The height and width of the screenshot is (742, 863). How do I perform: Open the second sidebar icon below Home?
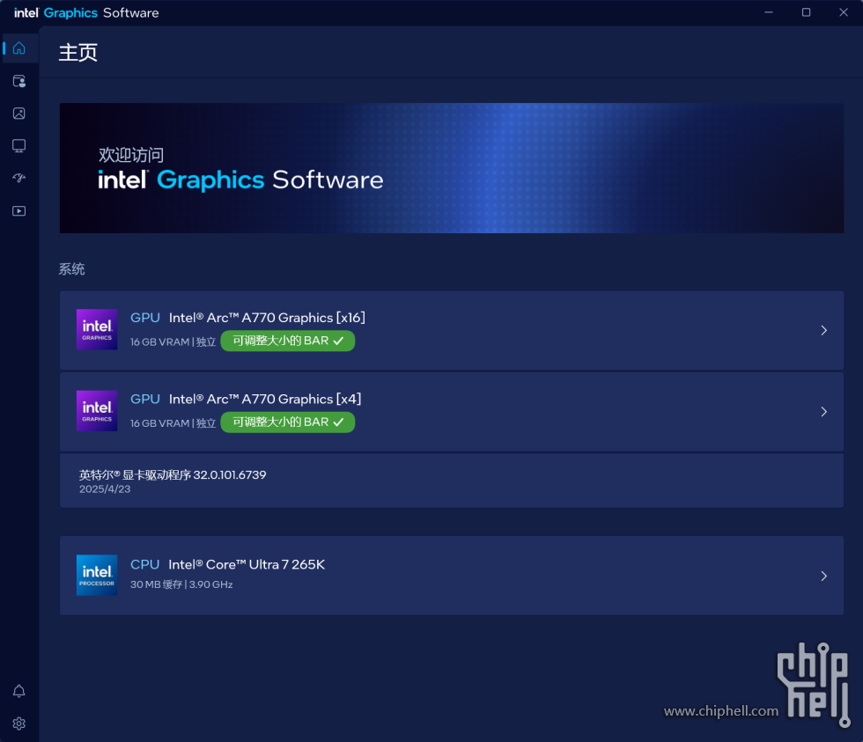19,81
